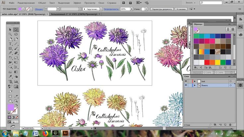Screen dimensions: 244x137
Task: Switch swatches panel to list view
Action: point(228,29)
